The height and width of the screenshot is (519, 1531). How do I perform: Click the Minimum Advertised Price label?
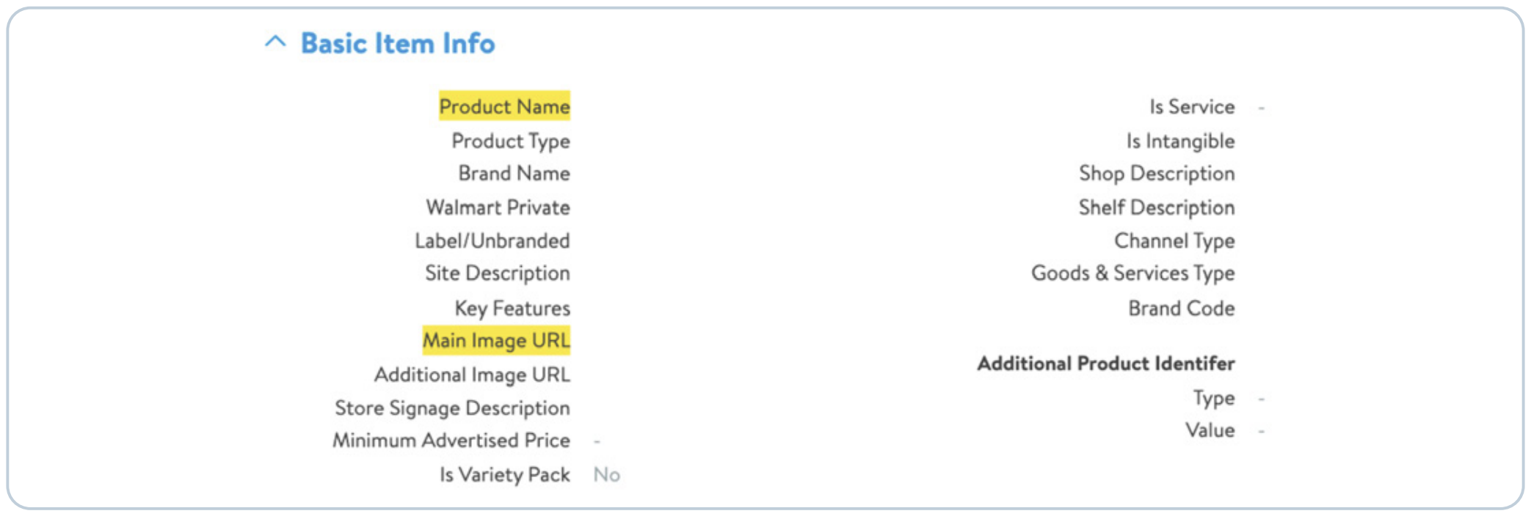[451, 441]
